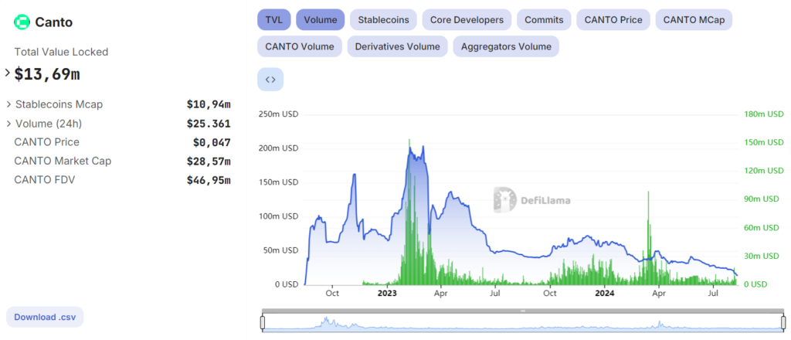This screenshot has width=791, height=340.
Task: Enable the Core Developers chart series
Action: pos(467,19)
